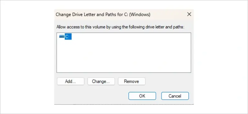
Task: Select the highlighted C: entry
Action: coord(68,37)
